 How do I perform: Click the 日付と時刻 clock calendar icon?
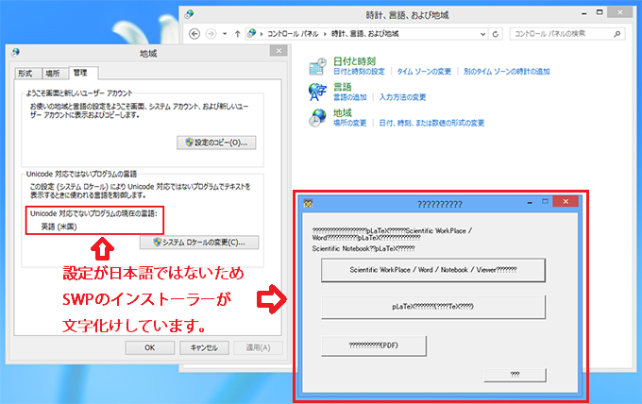pos(318,66)
